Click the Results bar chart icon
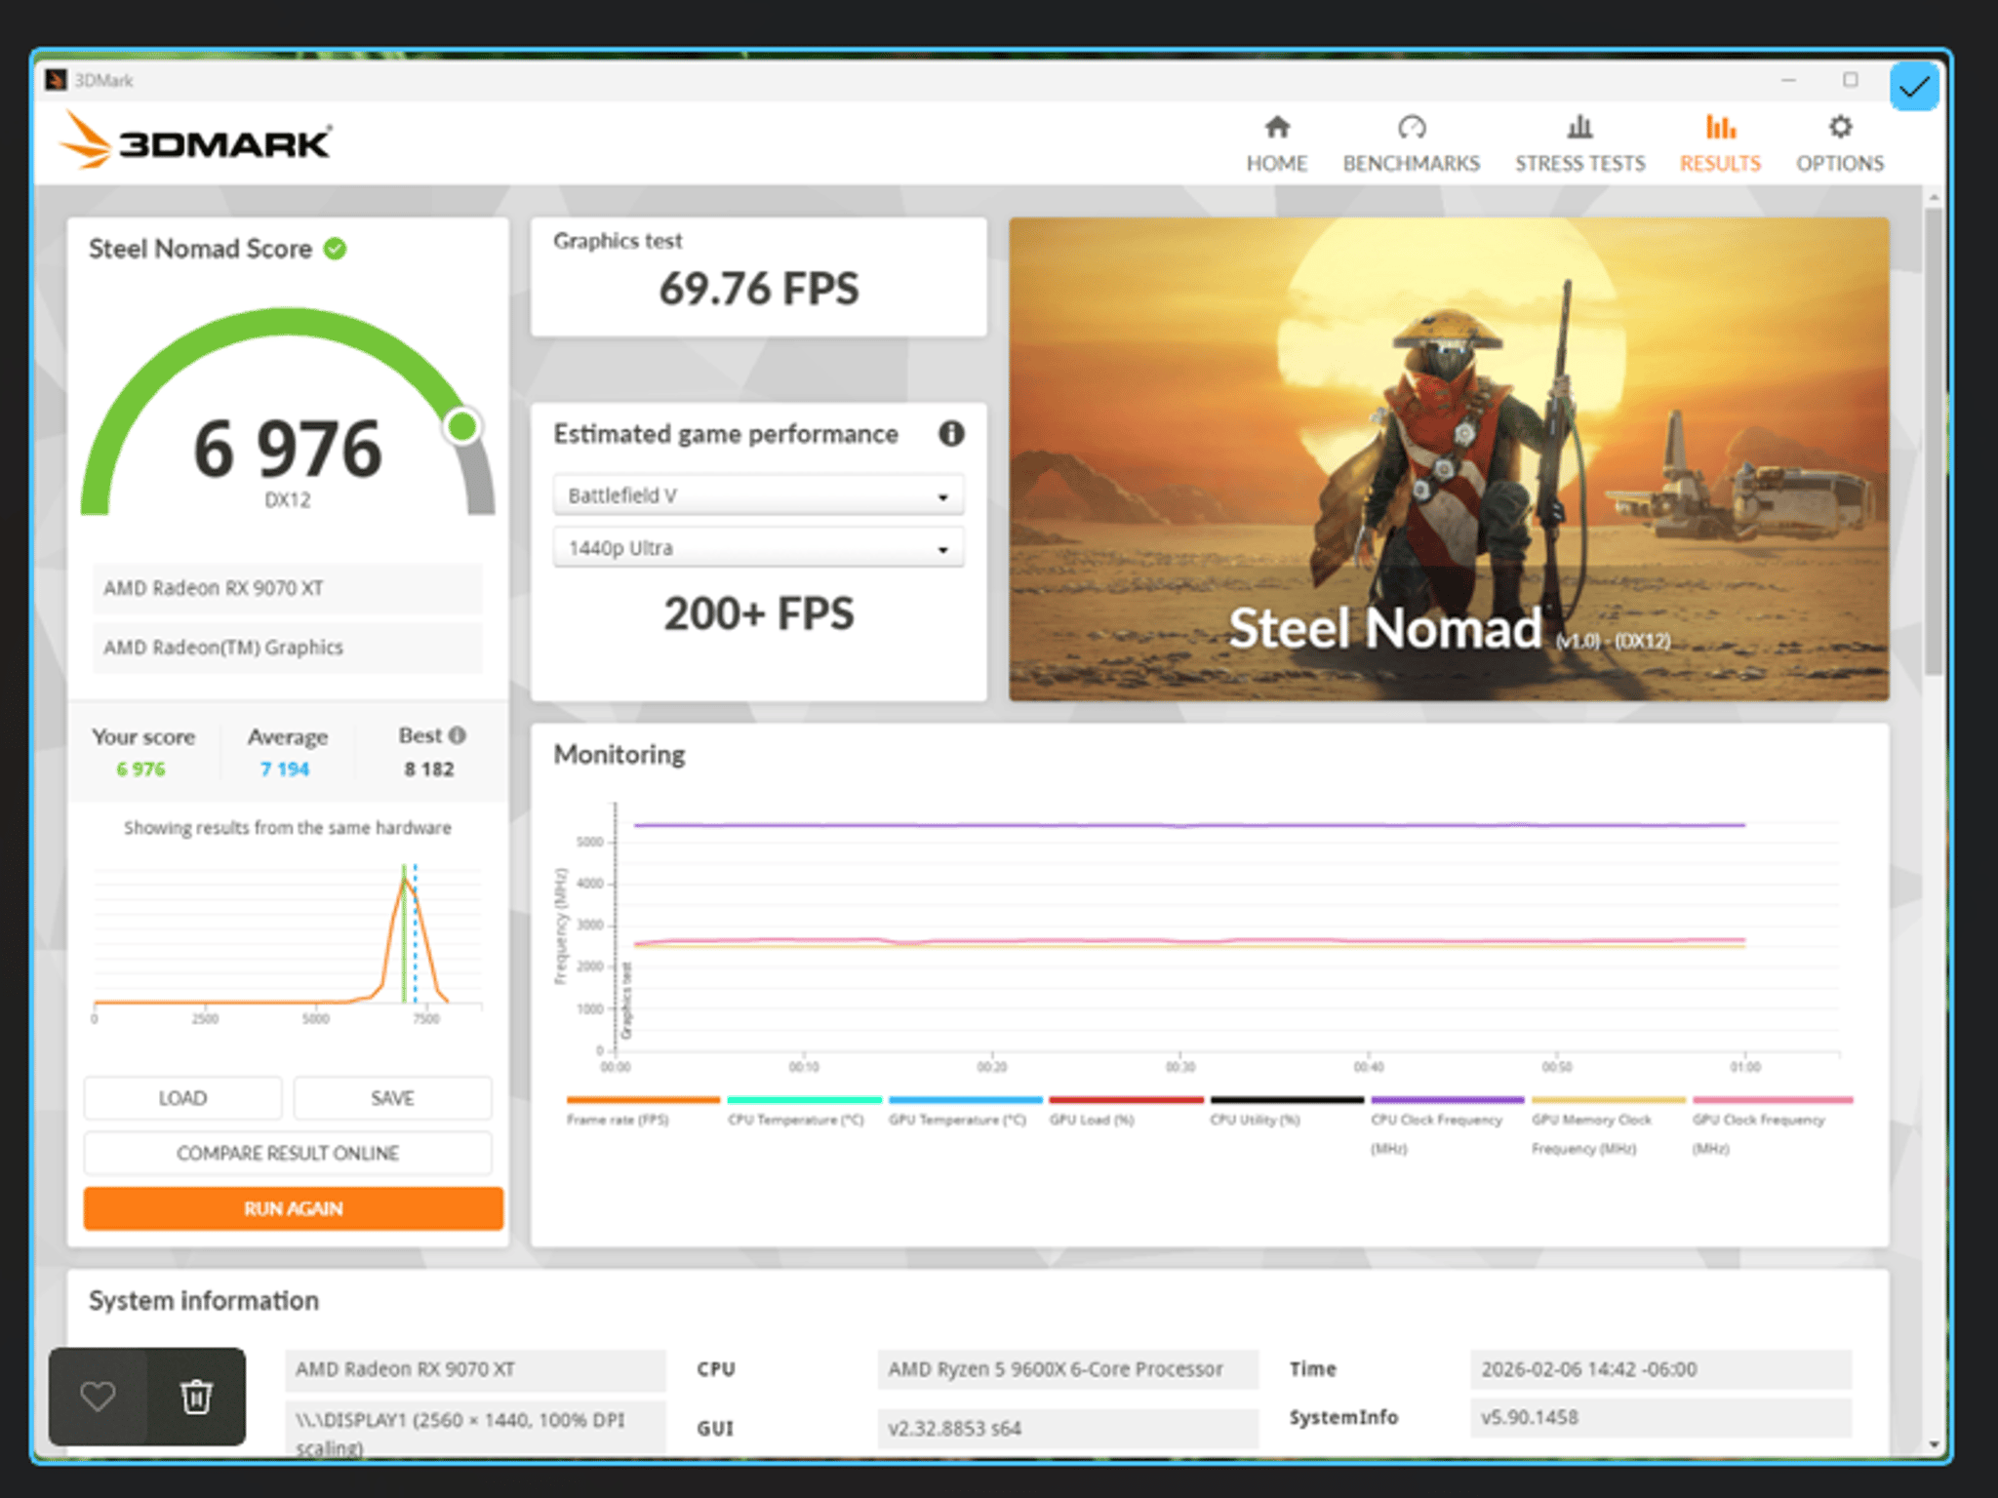The width and height of the screenshot is (1998, 1498). tap(1720, 127)
